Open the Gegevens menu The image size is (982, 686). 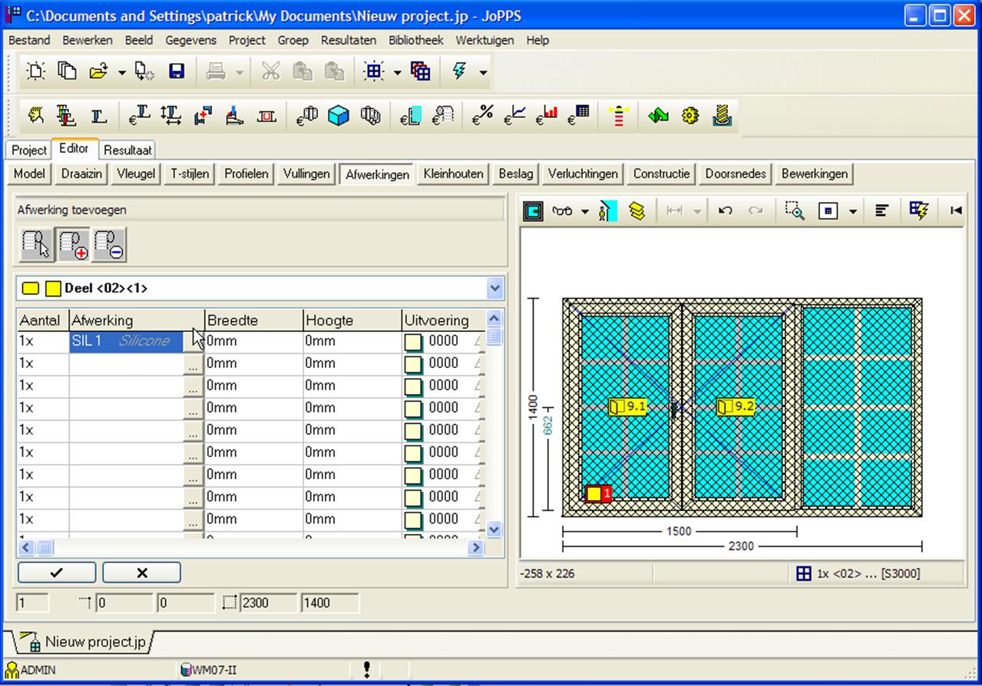tap(191, 40)
